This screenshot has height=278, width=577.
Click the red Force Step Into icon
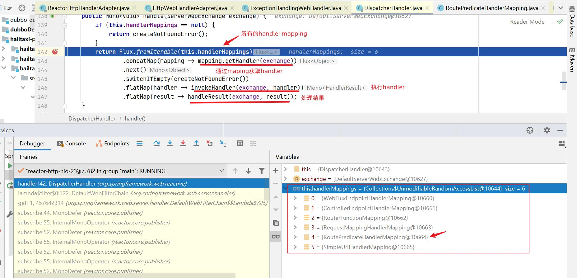click(183, 143)
